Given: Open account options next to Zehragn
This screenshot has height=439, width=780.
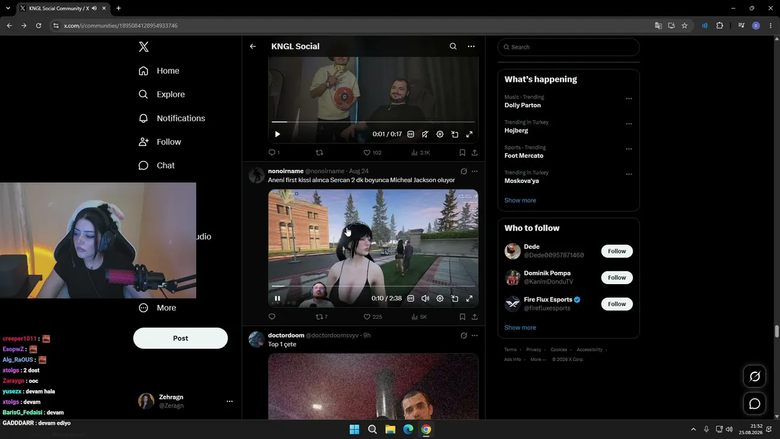Looking at the screenshot, I should [230, 401].
